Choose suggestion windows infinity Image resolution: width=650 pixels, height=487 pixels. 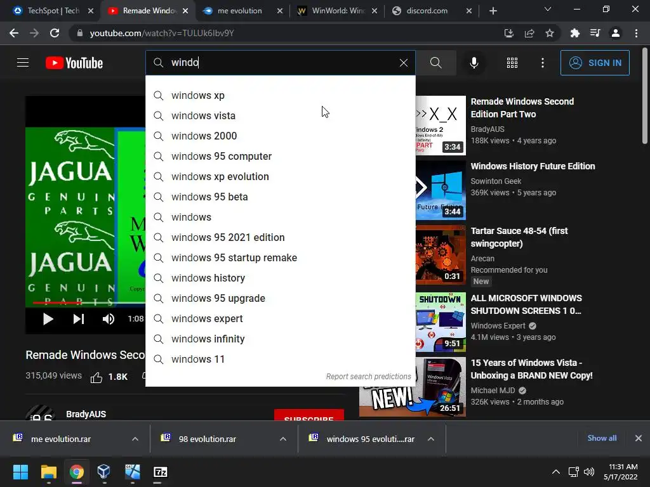click(x=280, y=339)
